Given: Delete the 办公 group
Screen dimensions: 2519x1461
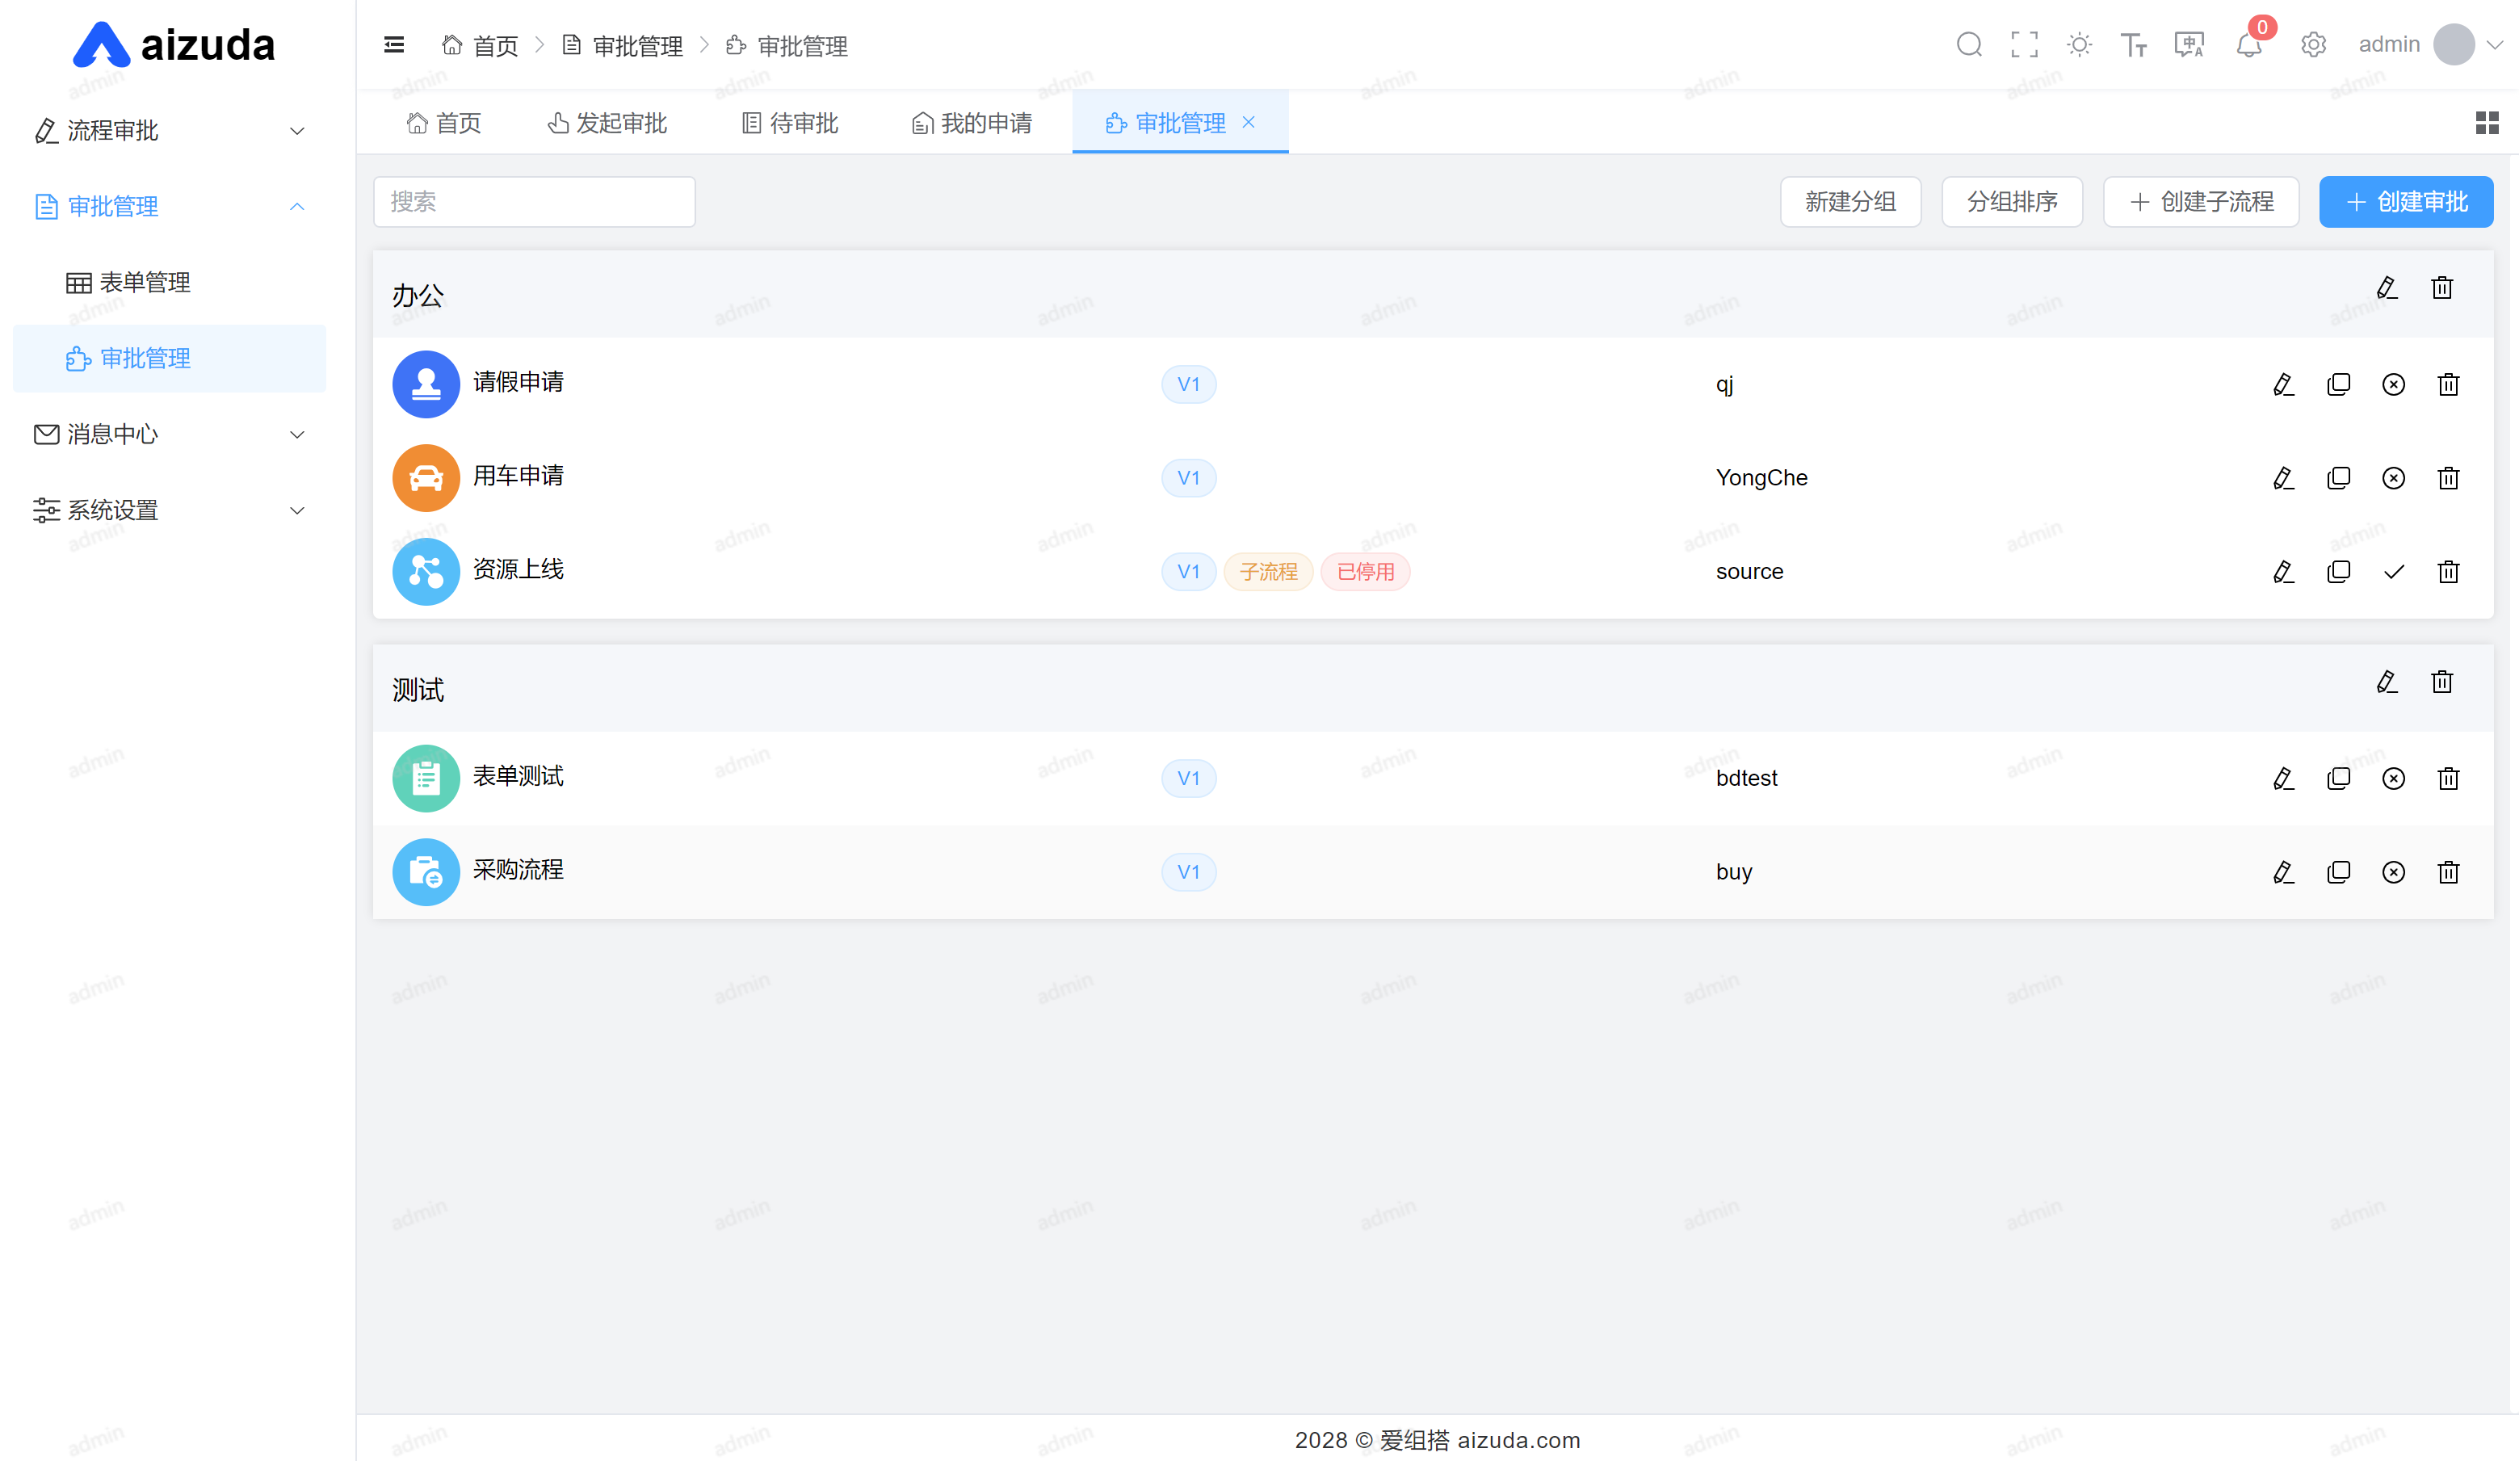Looking at the screenshot, I should pos(2442,288).
